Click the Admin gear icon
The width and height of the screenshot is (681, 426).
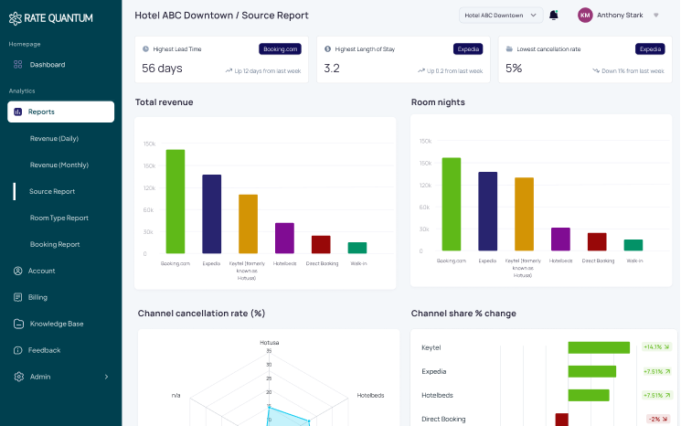18,377
